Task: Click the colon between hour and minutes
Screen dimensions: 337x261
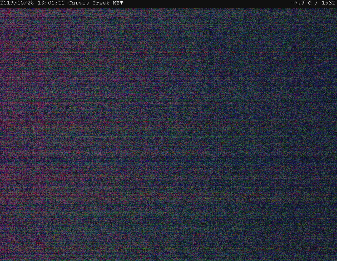Action: point(46,3)
